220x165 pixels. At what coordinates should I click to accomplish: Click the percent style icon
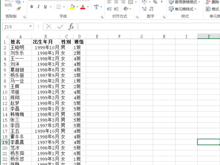coord(155,2)
